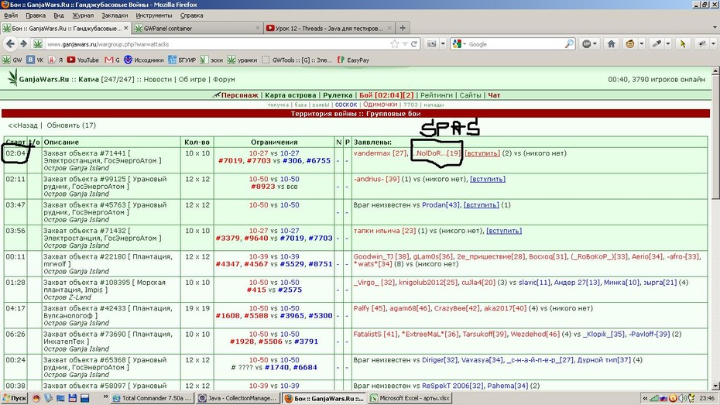Open the Справка menu
This screenshot has height=405, width=720.
191,15
